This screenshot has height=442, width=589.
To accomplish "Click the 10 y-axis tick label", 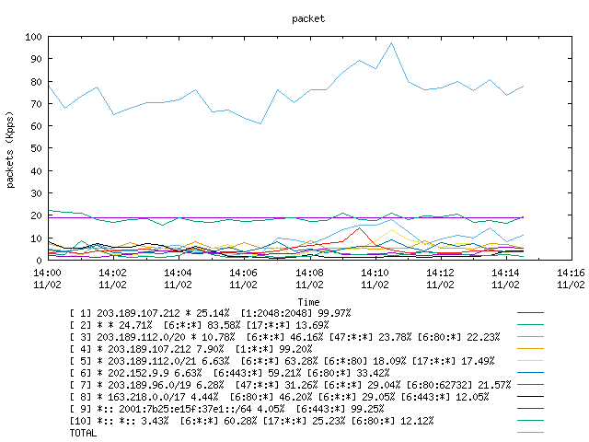I will 37,238.
